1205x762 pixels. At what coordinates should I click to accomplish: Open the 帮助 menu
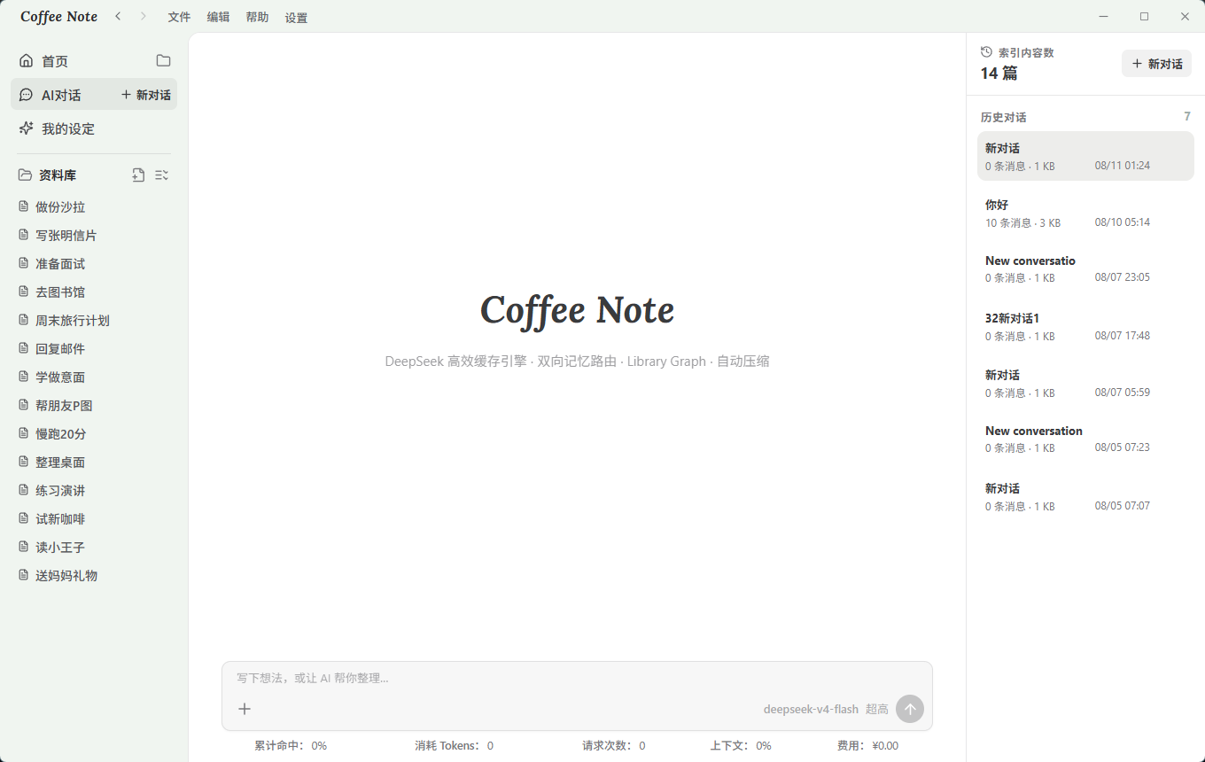point(257,17)
